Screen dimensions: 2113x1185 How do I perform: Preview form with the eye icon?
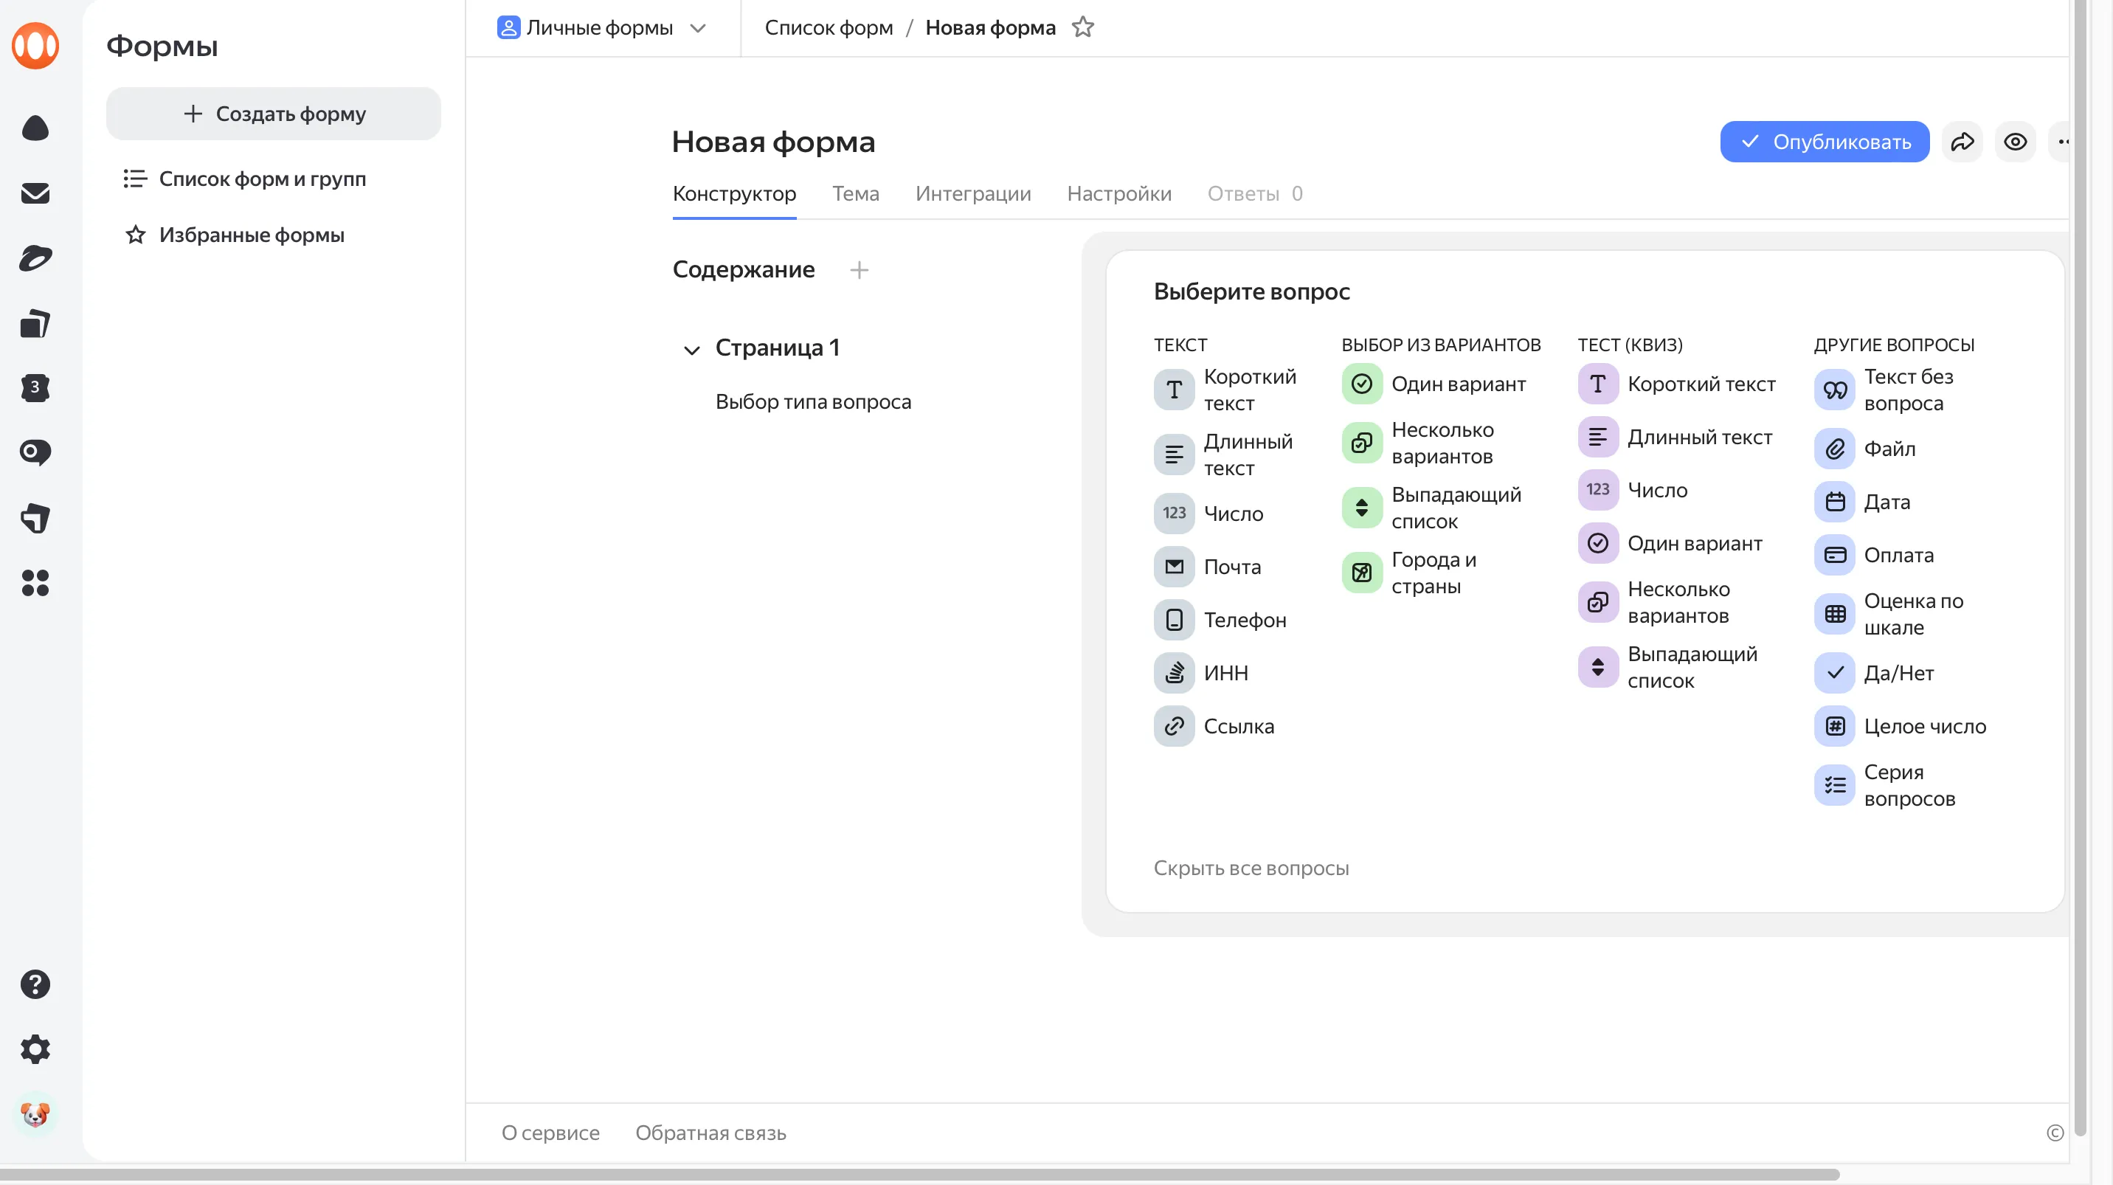pyautogui.click(x=2015, y=142)
